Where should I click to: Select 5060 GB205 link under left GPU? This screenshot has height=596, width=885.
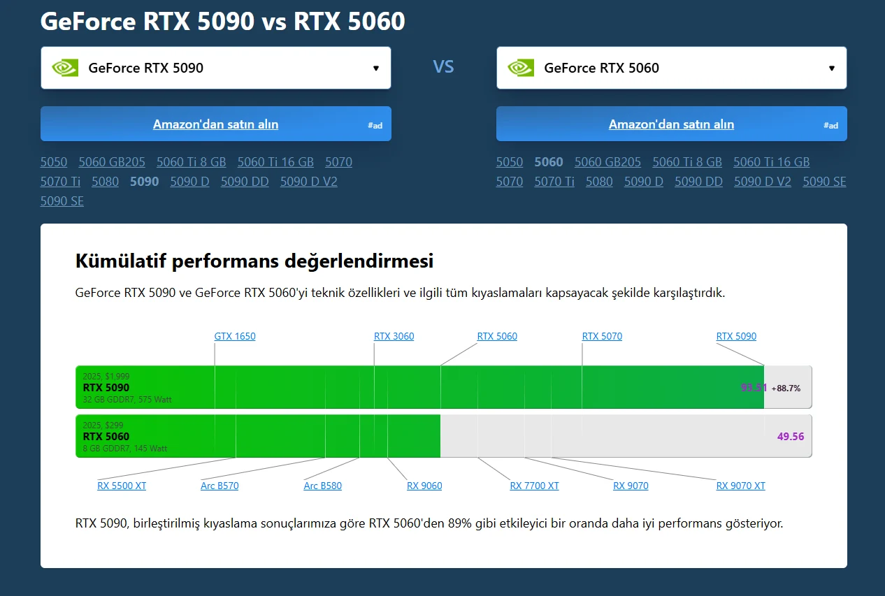click(112, 162)
